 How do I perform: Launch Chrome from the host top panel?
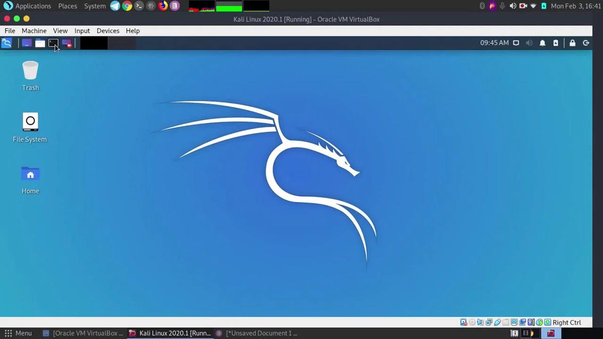[x=127, y=6]
